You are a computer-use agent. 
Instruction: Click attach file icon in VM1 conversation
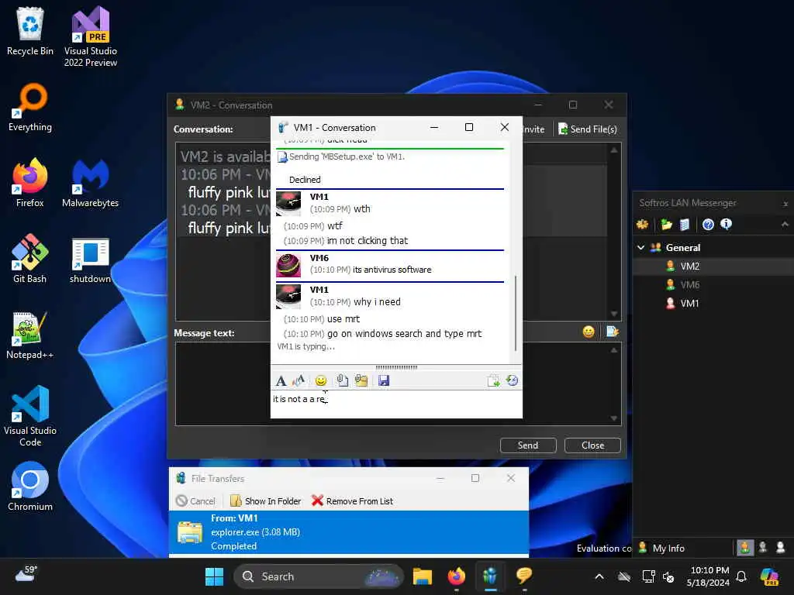coord(342,380)
